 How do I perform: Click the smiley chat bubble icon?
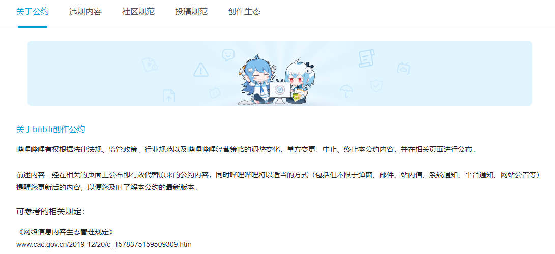coord(228,55)
